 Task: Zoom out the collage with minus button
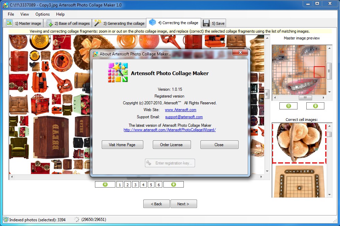pyautogui.click(x=105, y=185)
